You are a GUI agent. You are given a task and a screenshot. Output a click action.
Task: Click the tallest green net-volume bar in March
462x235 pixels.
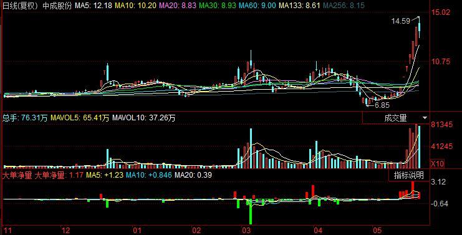click(251, 212)
